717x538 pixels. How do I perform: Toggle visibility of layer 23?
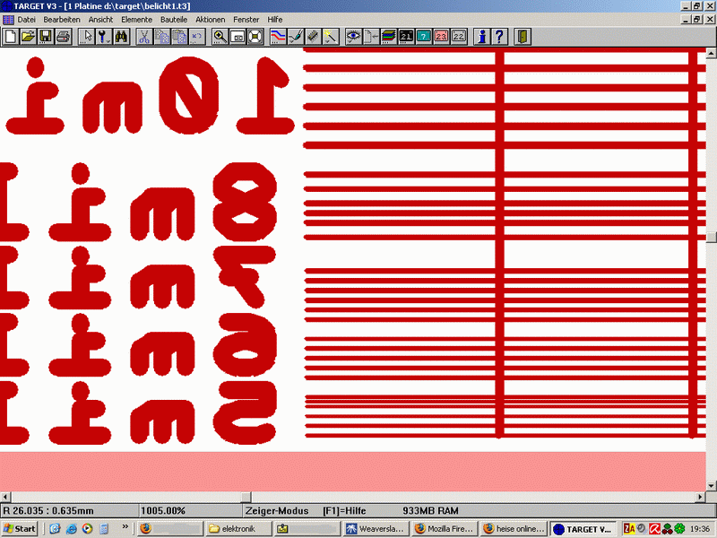pyautogui.click(x=439, y=37)
